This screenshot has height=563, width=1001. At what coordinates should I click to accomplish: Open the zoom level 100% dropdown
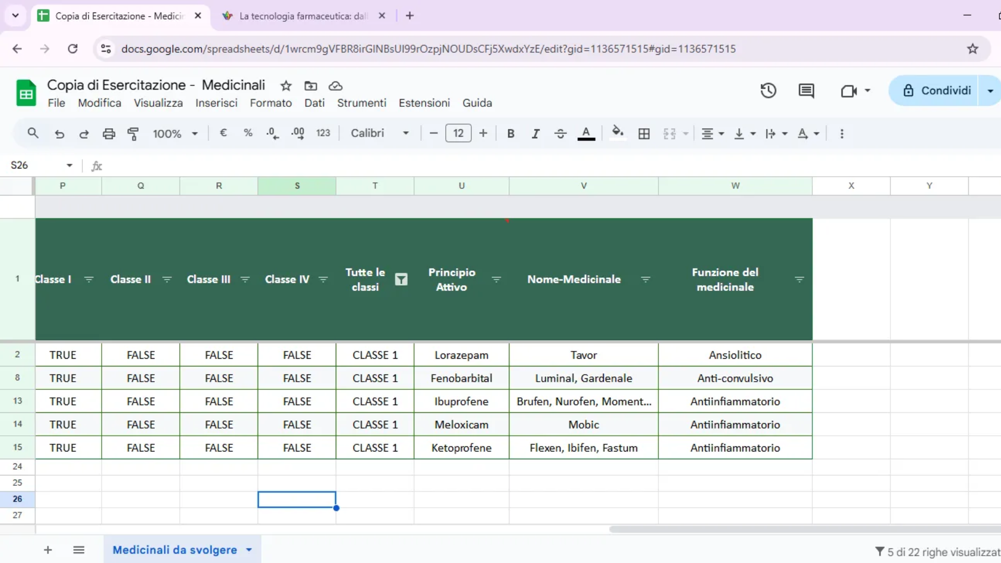[x=175, y=133]
